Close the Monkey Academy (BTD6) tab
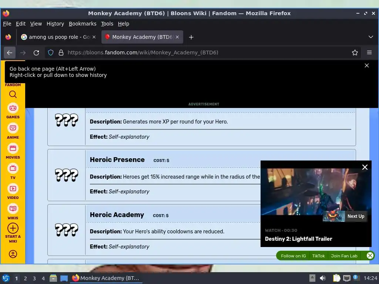 click(177, 37)
